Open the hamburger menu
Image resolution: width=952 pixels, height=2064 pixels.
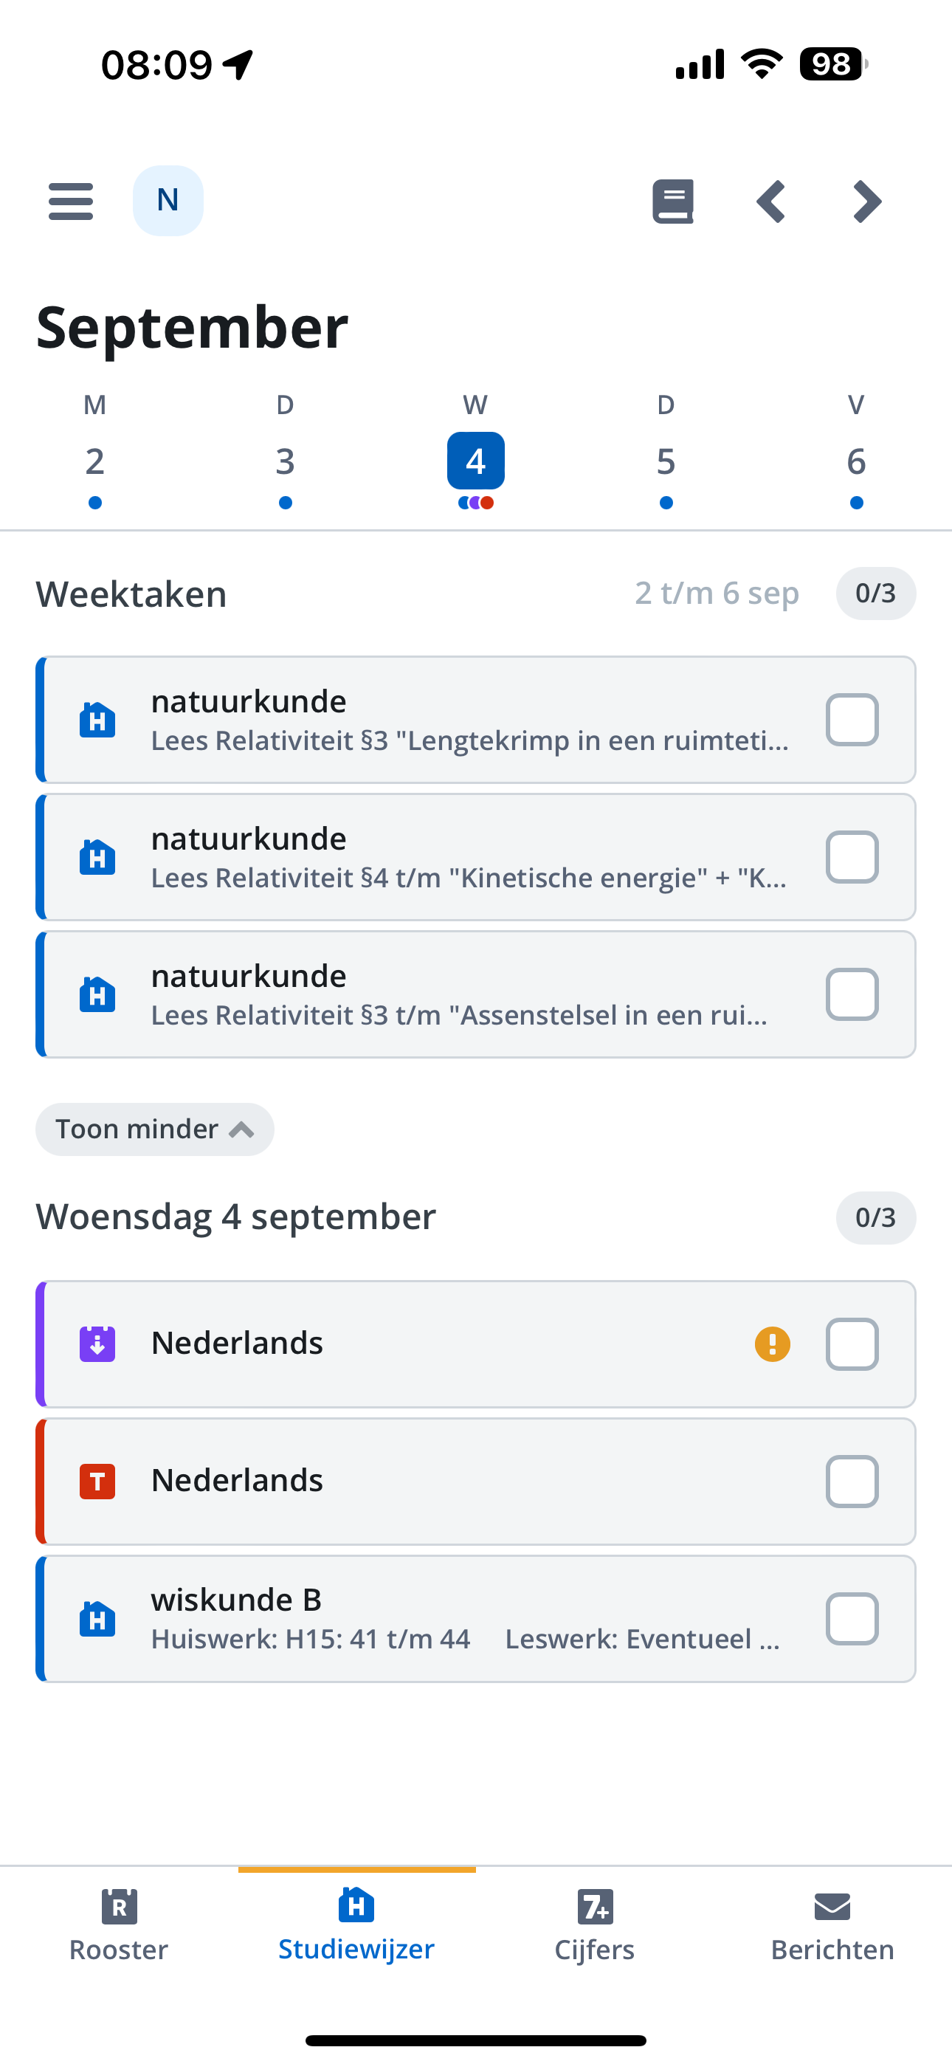pos(71,201)
